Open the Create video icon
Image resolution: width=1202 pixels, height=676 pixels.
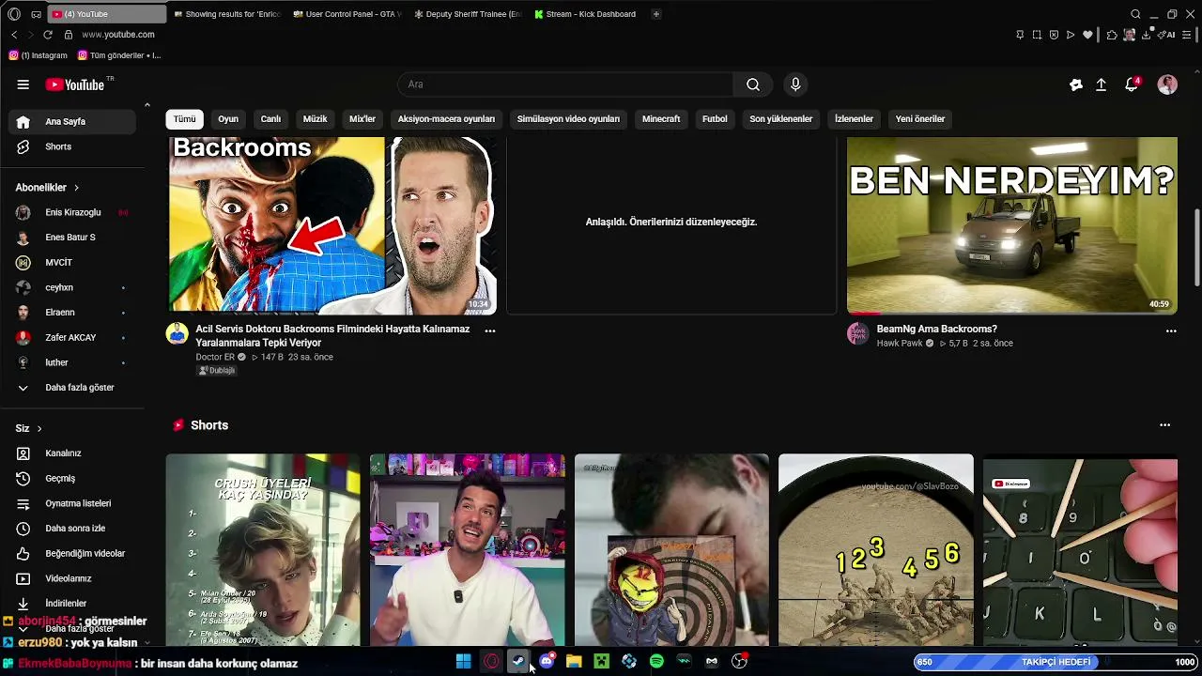(x=1076, y=84)
